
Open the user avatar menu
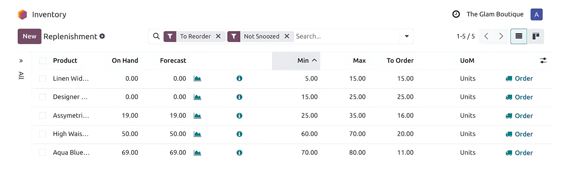coord(536,15)
